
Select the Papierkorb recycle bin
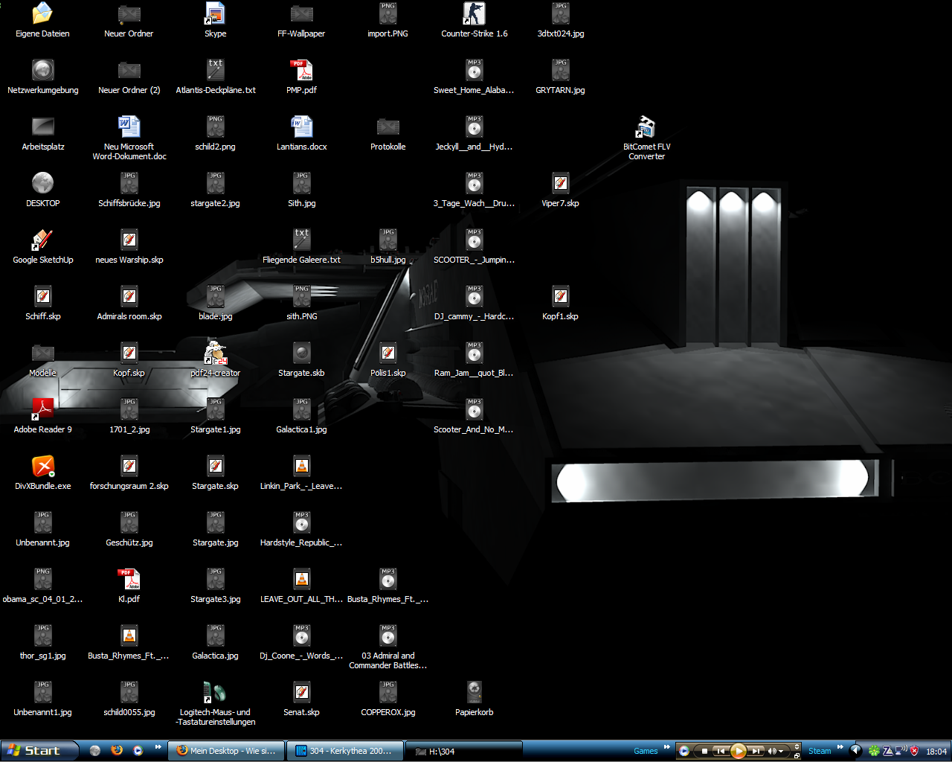pyautogui.click(x=474, y=693)
